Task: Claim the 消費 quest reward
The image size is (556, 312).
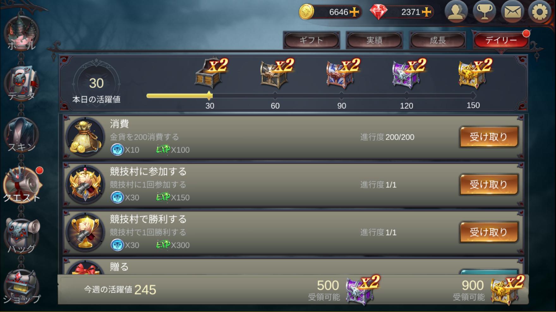Action: point(489,137)
